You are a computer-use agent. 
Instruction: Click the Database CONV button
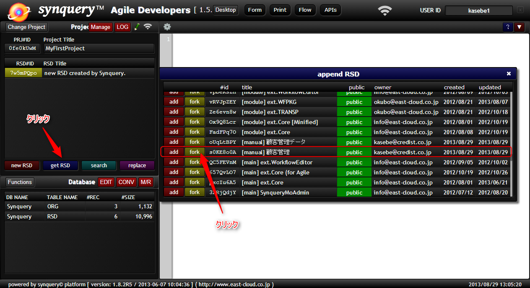tap(126, 182)
